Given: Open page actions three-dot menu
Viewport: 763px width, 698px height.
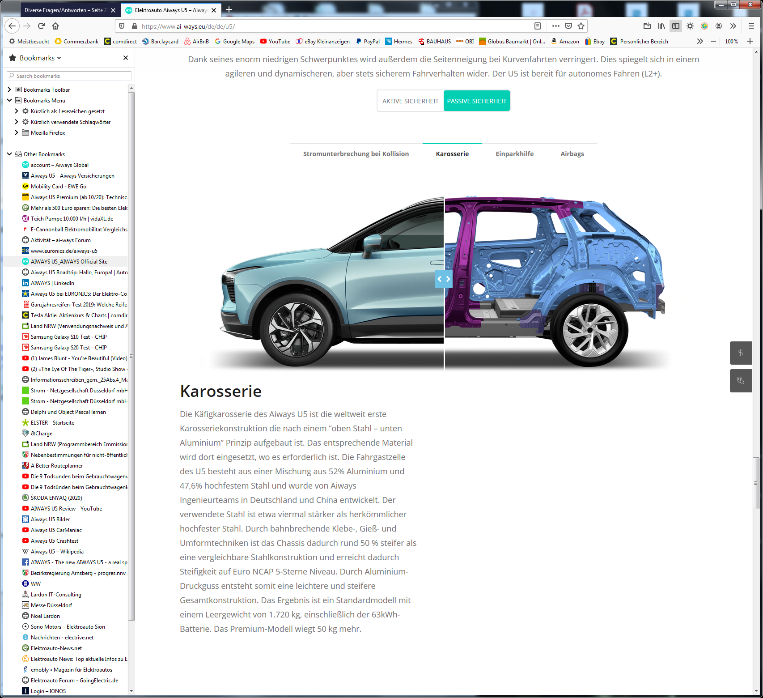Looking at the screenshot, I should tap(555, 26).
